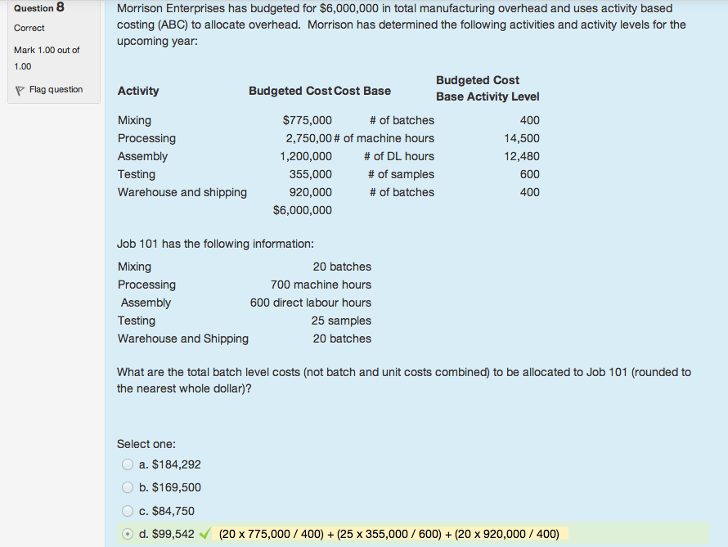Pick the radio button for c. $84,750
Screen dimensions: 728x547
tap(128, 511)
